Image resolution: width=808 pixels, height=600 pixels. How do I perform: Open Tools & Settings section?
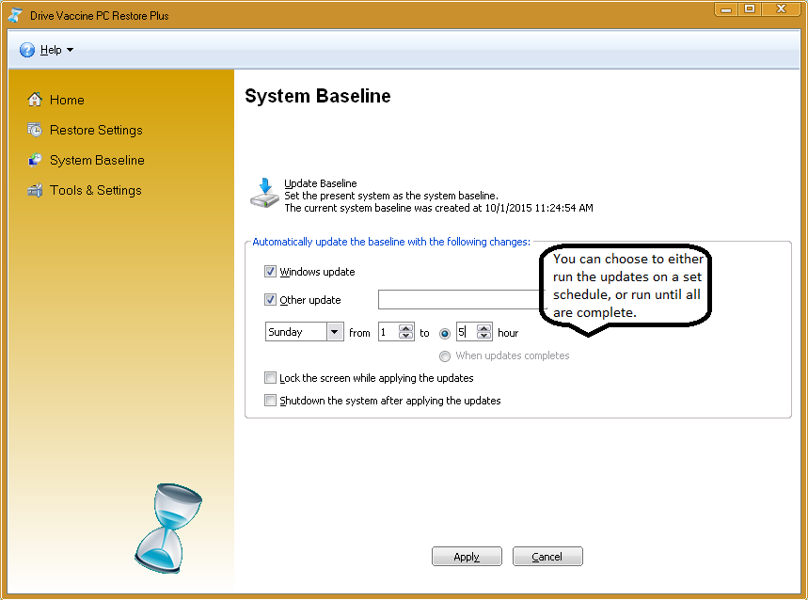tap(95, 191)
